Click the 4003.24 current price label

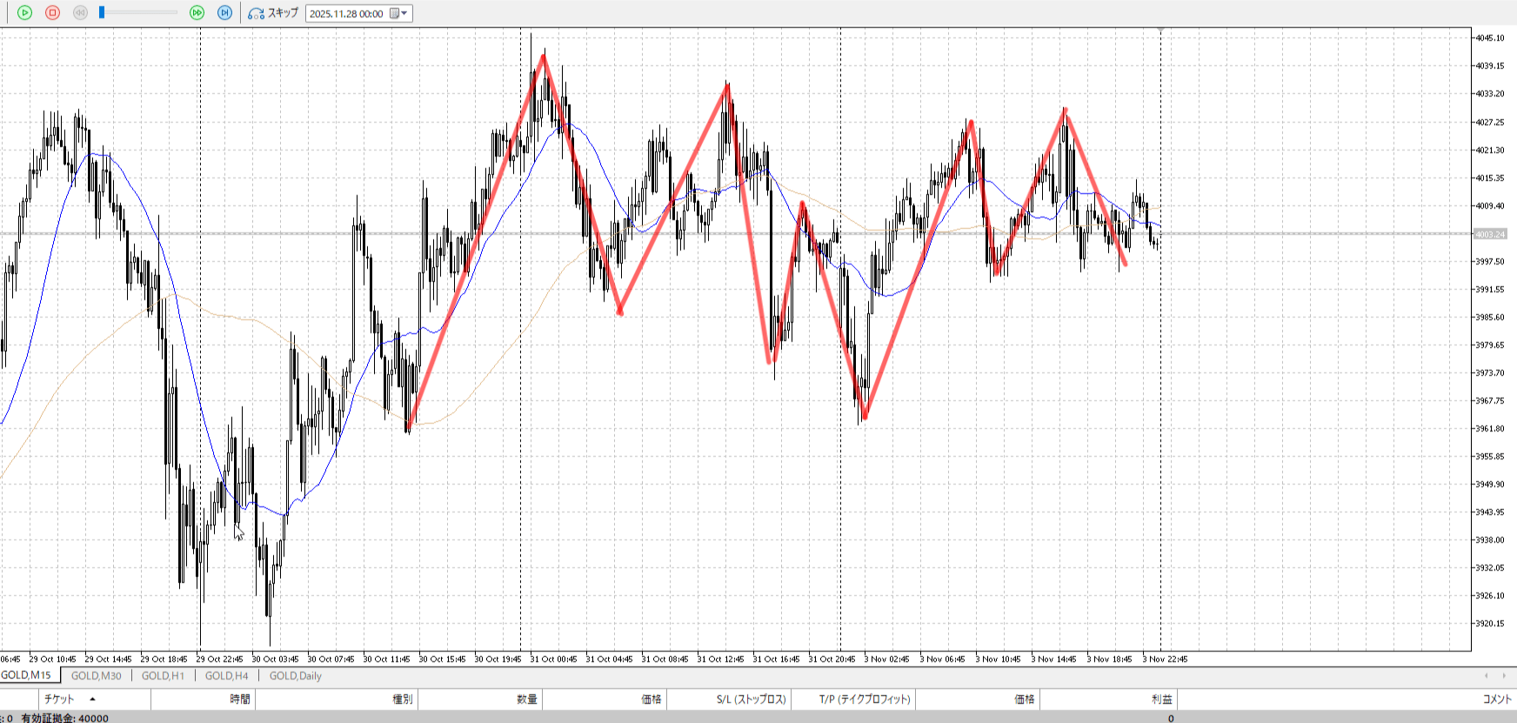1489,235
